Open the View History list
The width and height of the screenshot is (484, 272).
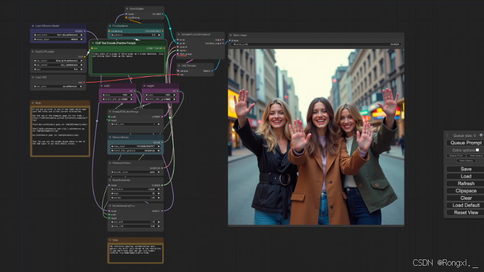[x=466, y=160]
